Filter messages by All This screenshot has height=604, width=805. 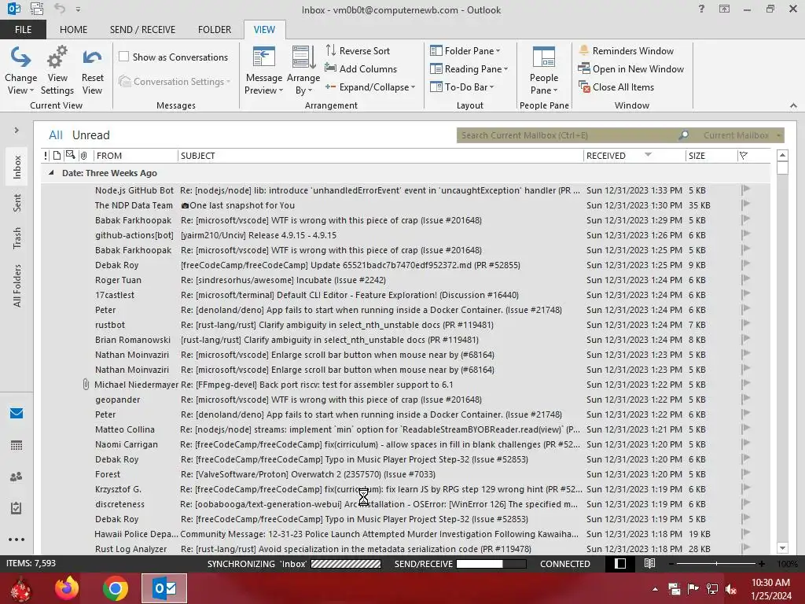pos(56,135)
